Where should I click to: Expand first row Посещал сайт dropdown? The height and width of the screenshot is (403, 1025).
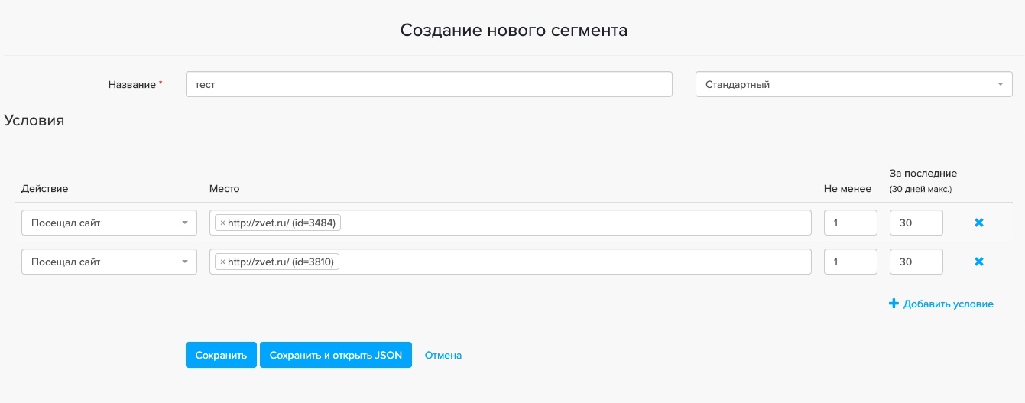[x=109, y=223]
